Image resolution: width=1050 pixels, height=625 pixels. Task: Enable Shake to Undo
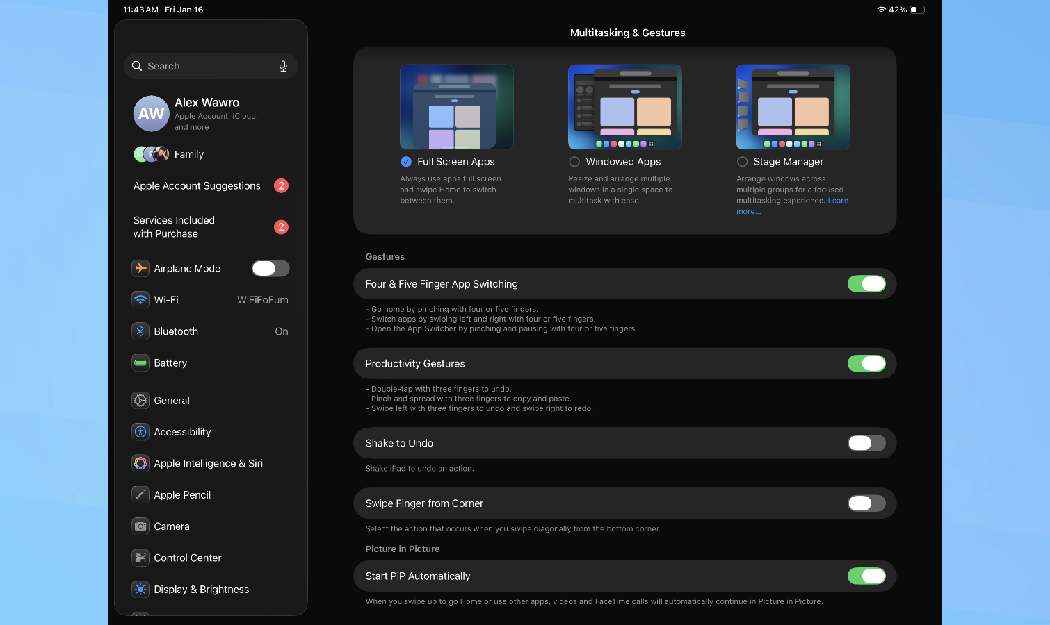click(x=866, y=443)
